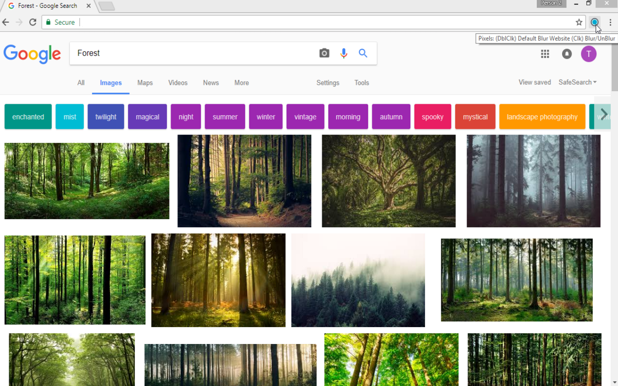Image resolution: width=618 pixels, height=386 pixels.
Task: Switch to the Videos tab
Action: coord(178,83)
